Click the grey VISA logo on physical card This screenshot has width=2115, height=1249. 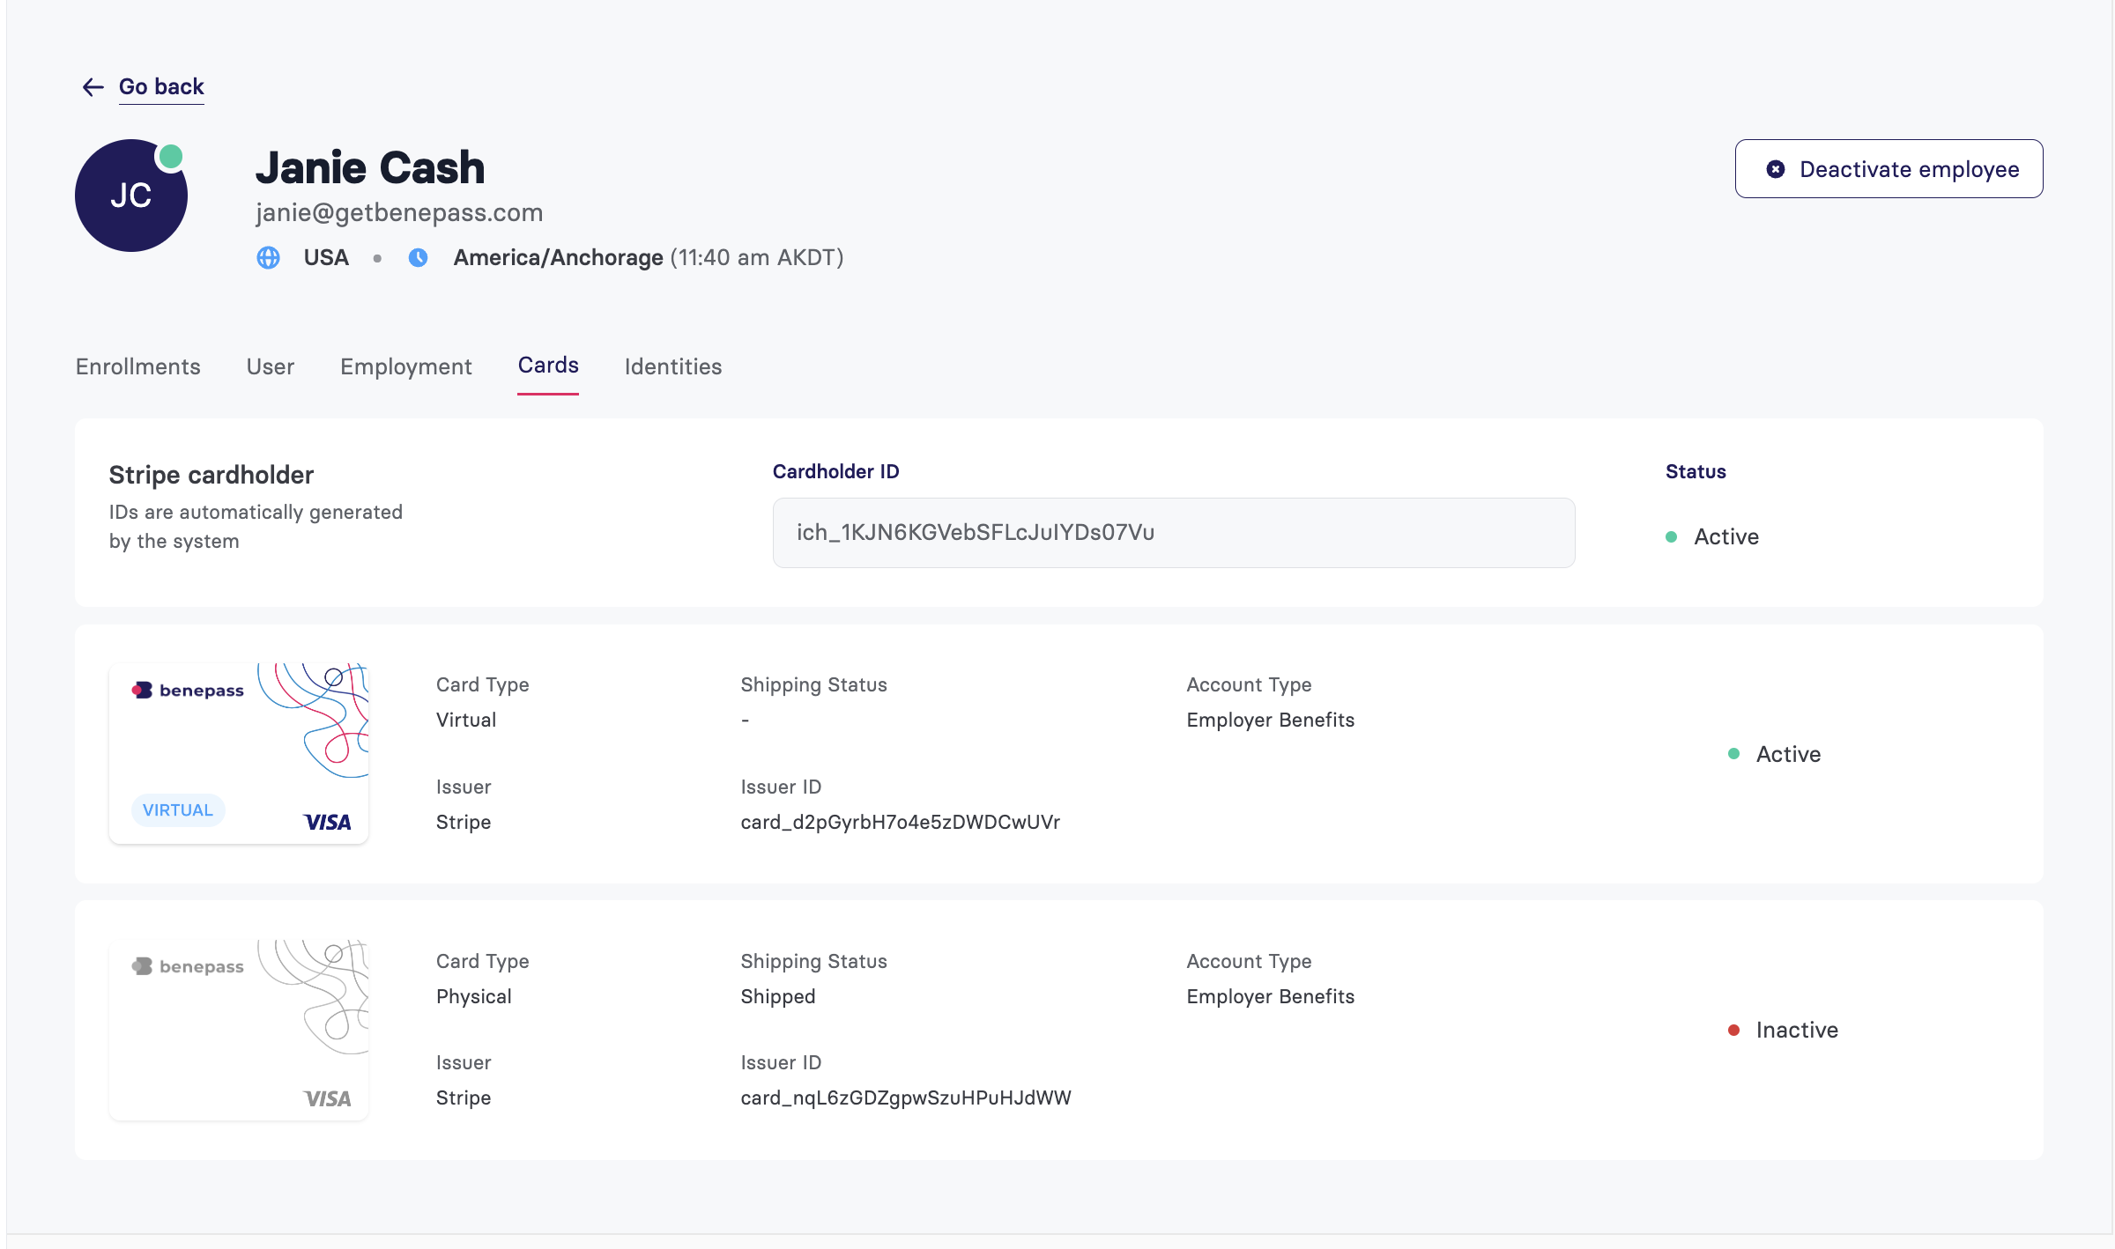click(327, 1098)
